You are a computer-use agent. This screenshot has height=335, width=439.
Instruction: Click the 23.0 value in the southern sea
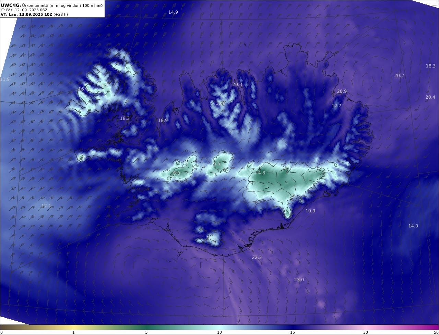(x=299, y=280)
